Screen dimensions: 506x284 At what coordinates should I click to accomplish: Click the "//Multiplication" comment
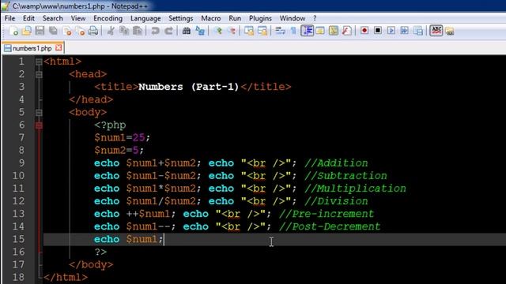click(x=355, y=188)
